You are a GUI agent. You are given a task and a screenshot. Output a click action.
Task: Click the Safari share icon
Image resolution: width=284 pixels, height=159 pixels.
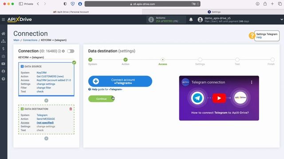(x=265, y=4)
